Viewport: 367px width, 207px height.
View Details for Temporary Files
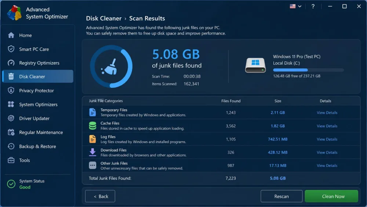click(x=327, y=113)
